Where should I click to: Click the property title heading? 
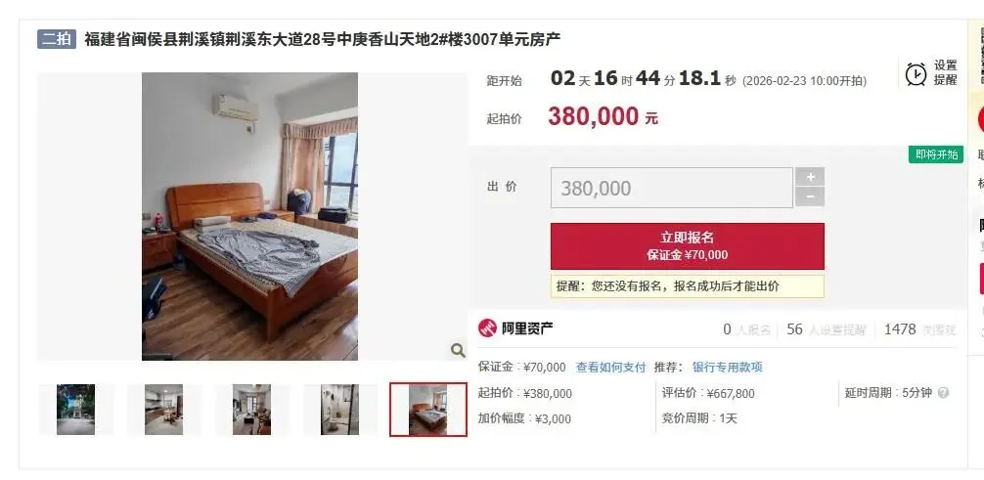pyautogui.click(x=323, y=39)
